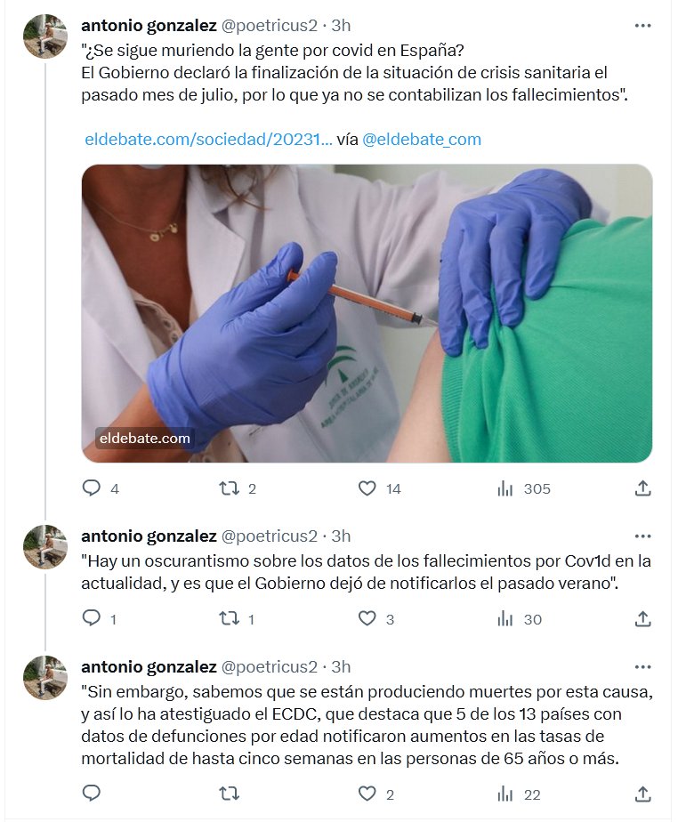Viewport: 678px width, 822px height.
Task: Reply to the first tweet with image
Action: [92, 488]
